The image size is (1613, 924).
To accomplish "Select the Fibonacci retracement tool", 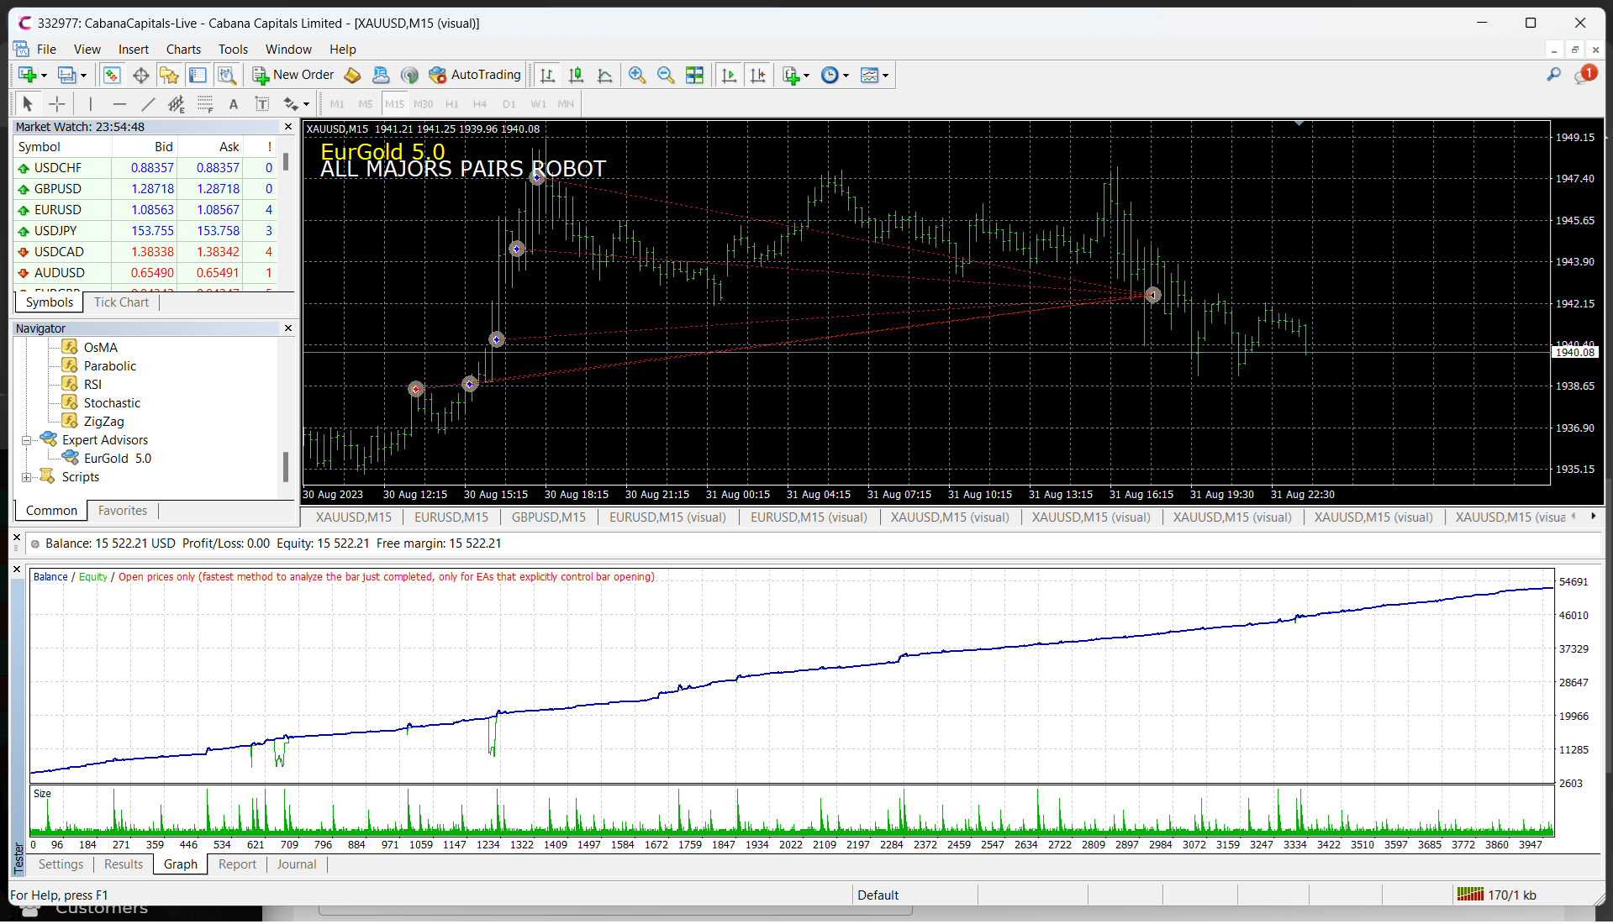I will click(205, 104).
